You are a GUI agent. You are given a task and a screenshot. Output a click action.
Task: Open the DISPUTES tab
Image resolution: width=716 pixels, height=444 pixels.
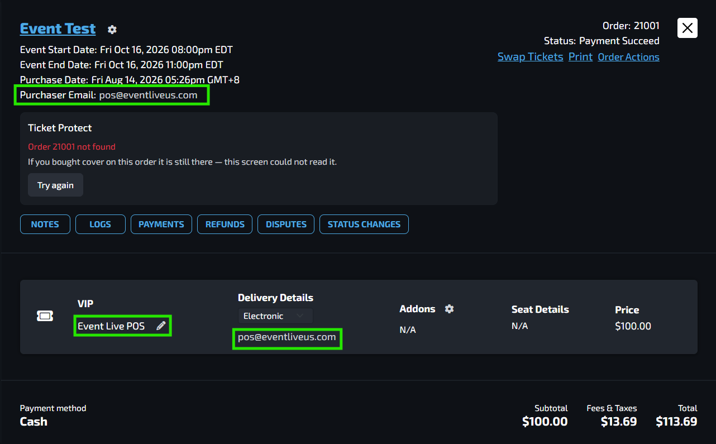286,224
